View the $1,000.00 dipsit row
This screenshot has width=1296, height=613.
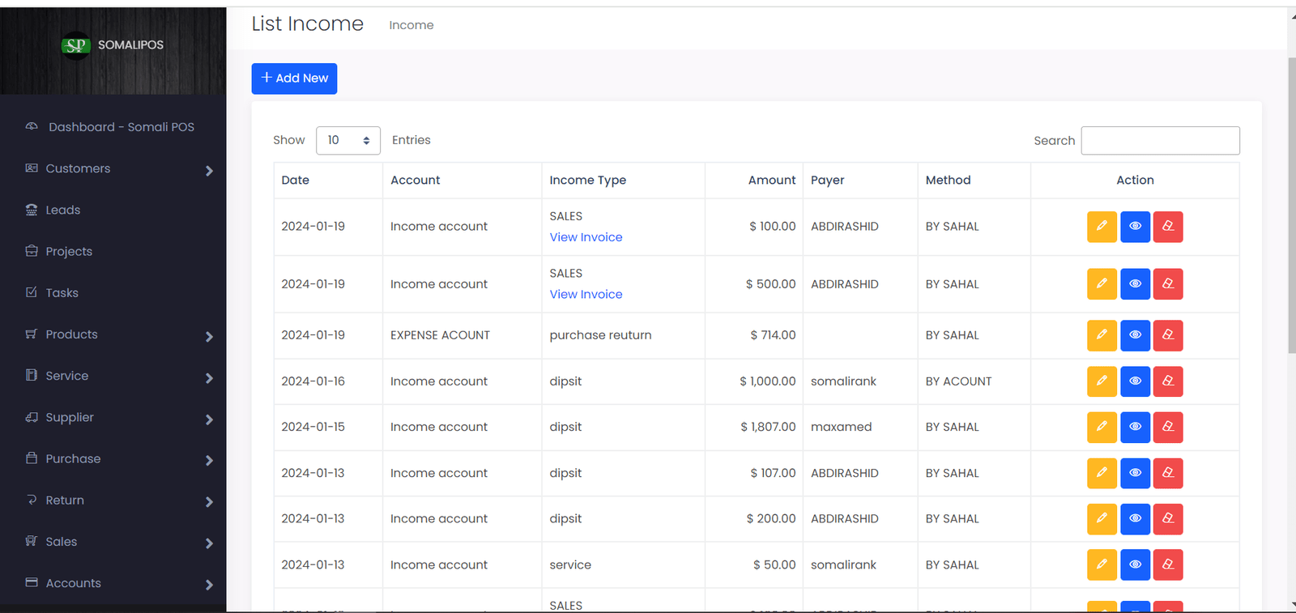tap(1135, 381)
